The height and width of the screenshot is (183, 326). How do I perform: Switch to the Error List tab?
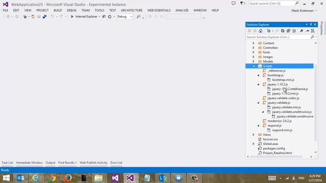[116, 163]
